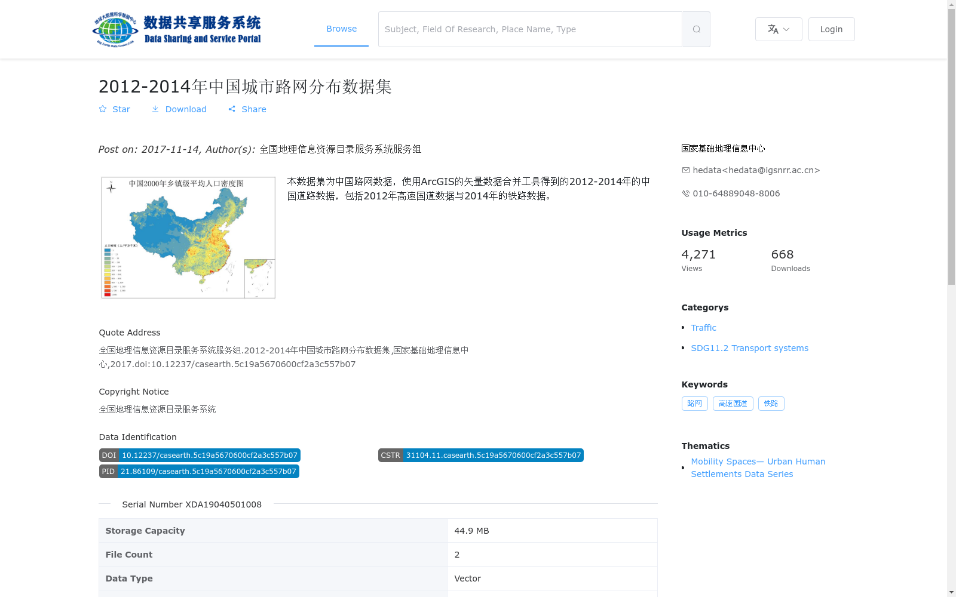Open the language translation dropdown

coord(779,29)
